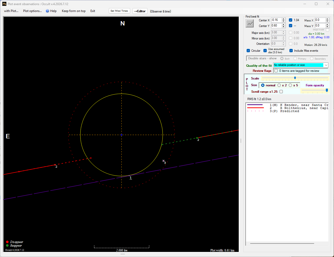Click the Occult app icon in title bar
Viewport: 334px width, 257px height.
[x=4, y=4]
